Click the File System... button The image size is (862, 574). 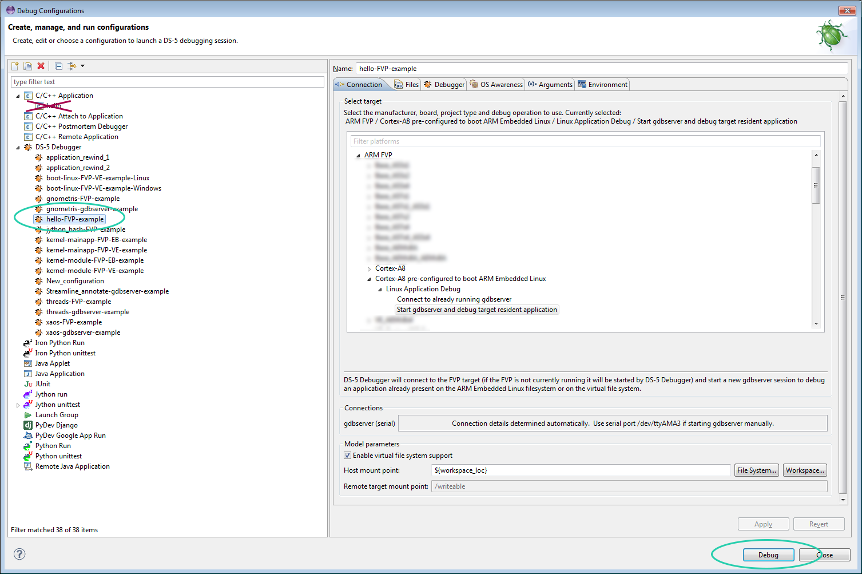click(756, 470)
